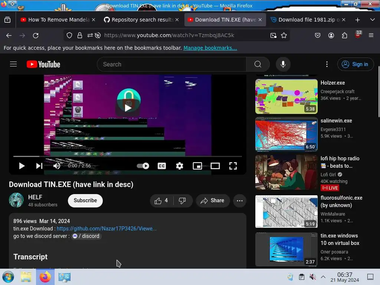
Task: List all tabs dropdown
Action: point(373,20)
